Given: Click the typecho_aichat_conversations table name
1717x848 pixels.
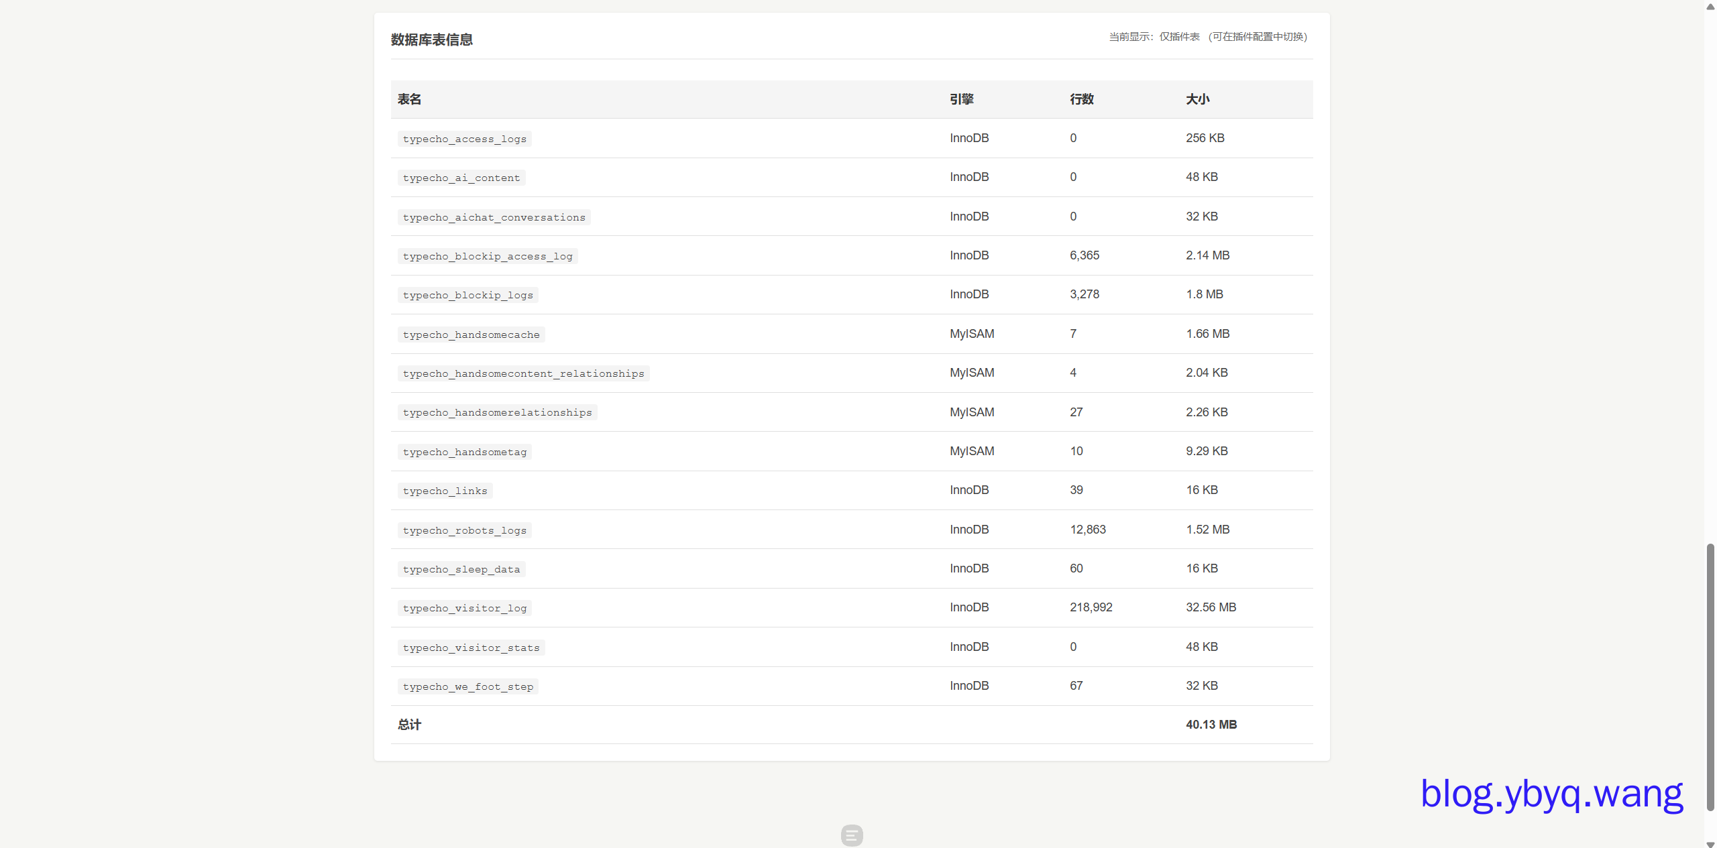Looking at the screenshot, I should coord(494,217).
